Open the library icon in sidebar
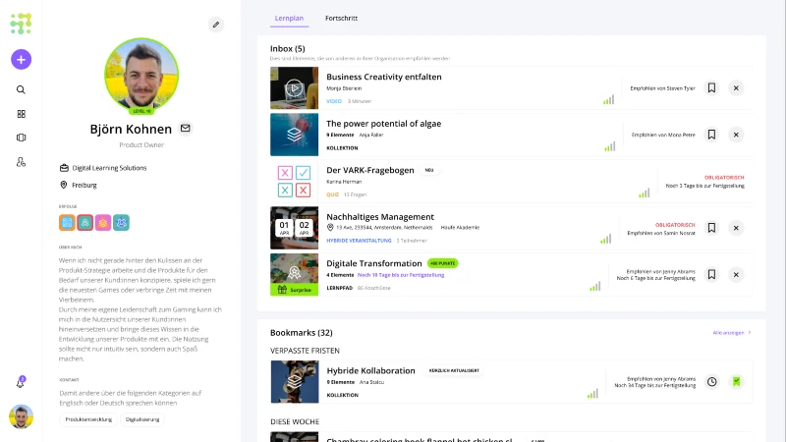 point(21,138)
